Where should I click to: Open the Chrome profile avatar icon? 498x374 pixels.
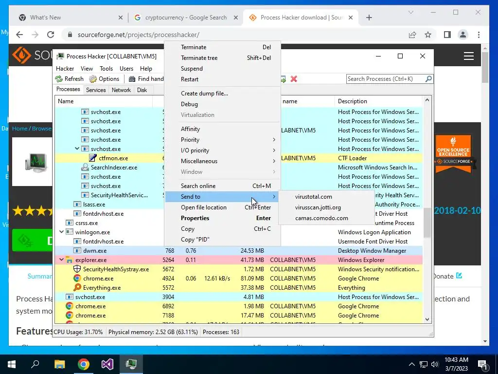(463, 35)
